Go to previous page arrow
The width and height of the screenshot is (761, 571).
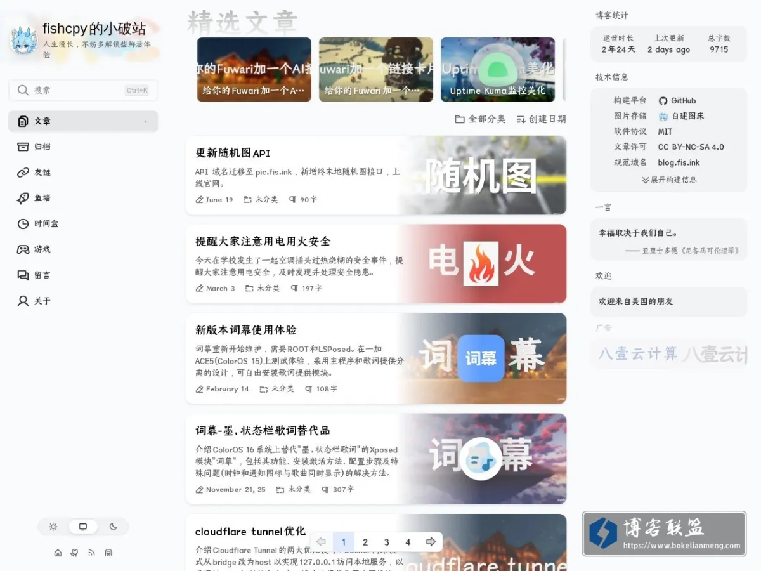click(x=321, y=542)
